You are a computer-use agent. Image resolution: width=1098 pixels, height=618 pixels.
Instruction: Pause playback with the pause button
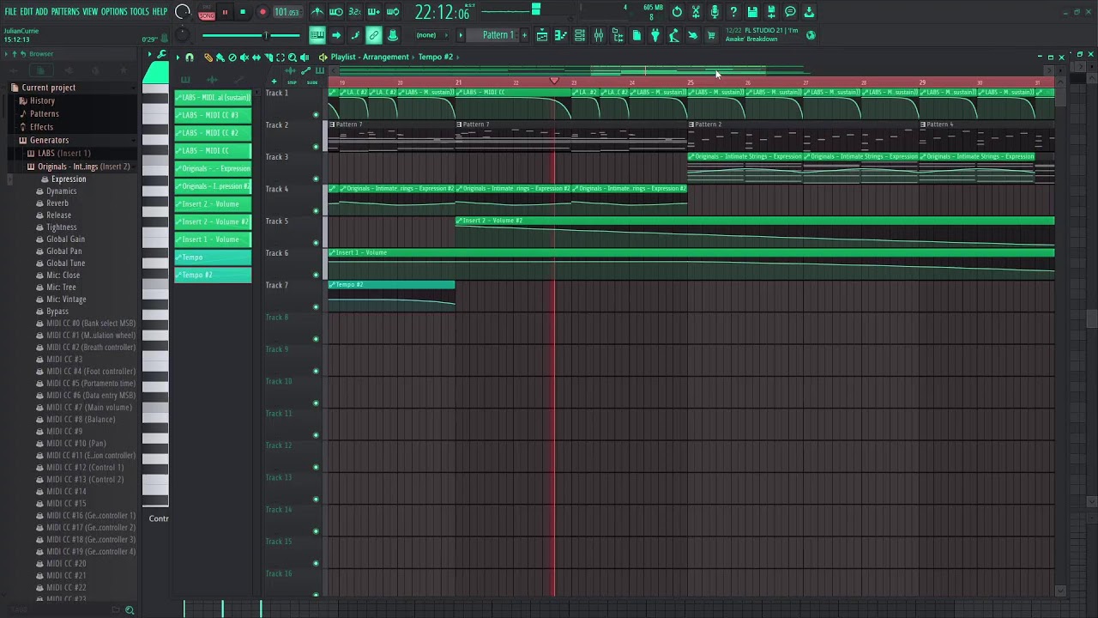(225, 12)
